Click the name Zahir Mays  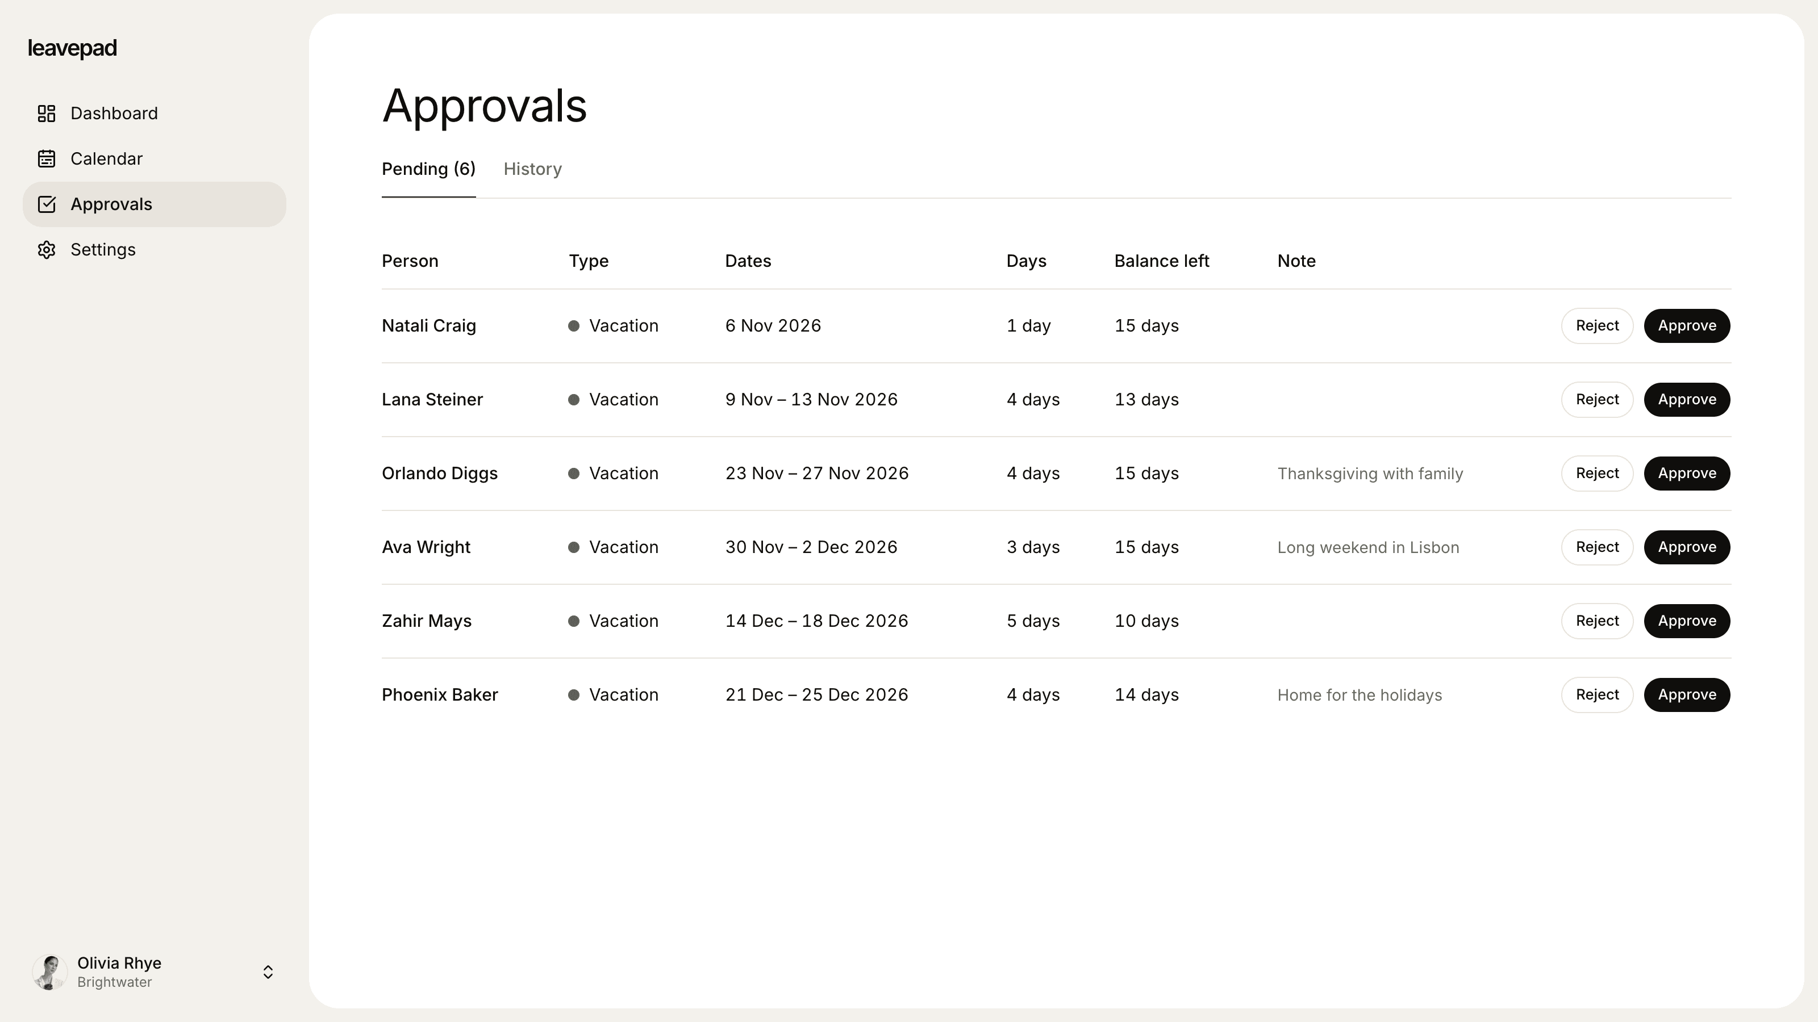(426, 621)
